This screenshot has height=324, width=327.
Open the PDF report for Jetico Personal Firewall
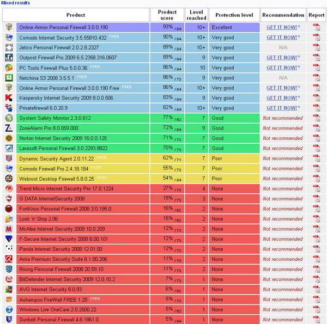(316, 47)
